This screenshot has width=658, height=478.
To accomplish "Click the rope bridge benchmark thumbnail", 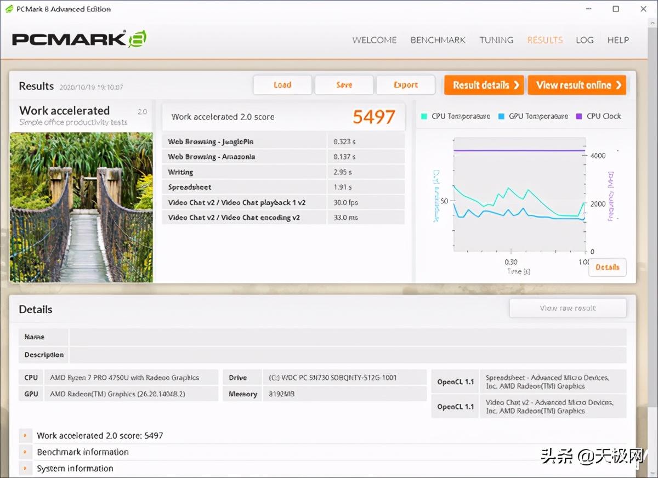I will click(81, 207).
